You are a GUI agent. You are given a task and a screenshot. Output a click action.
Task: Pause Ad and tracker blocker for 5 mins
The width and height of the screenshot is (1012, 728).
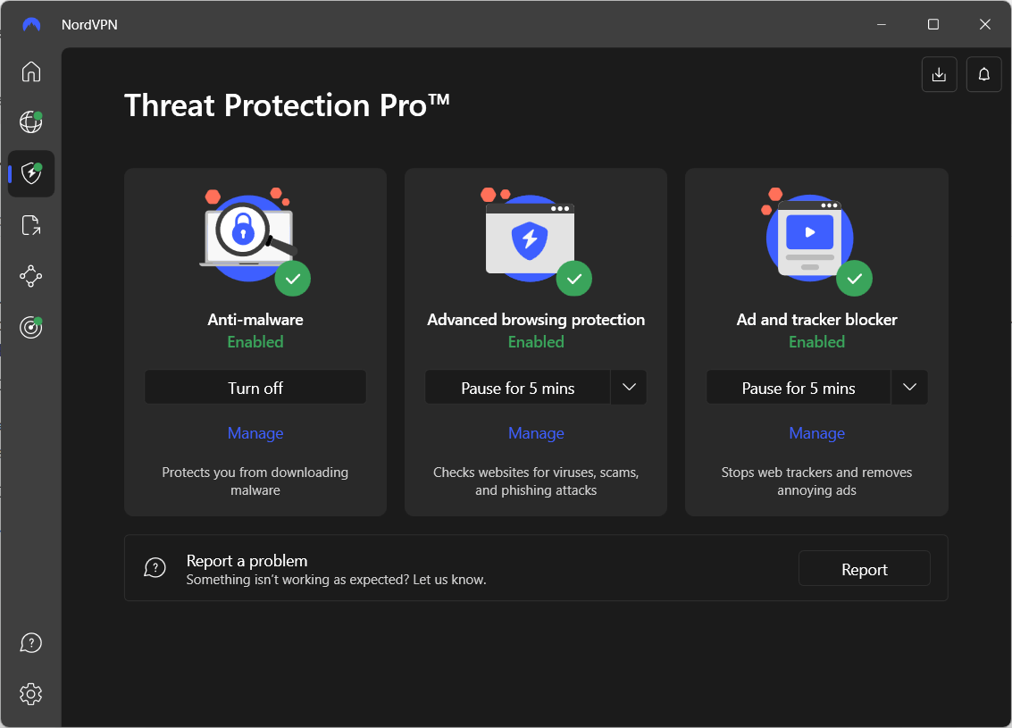pos(799,388)
